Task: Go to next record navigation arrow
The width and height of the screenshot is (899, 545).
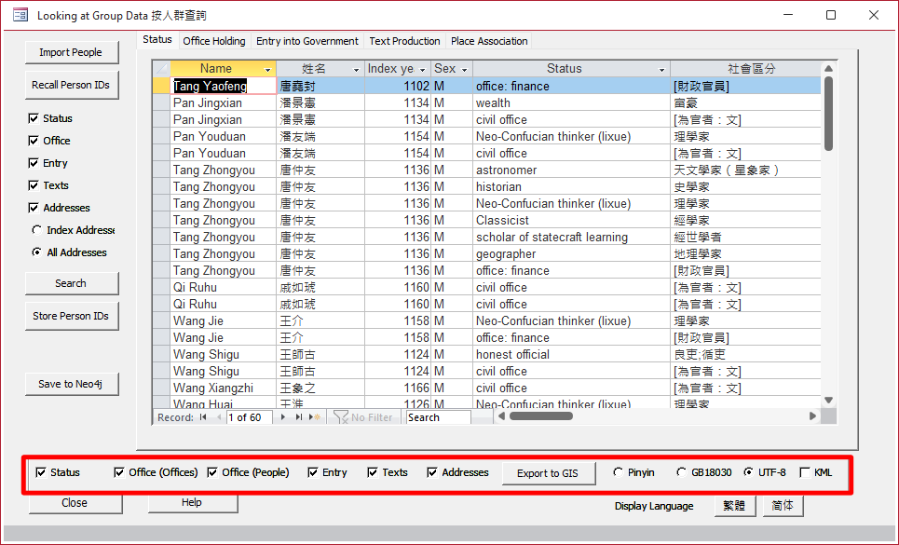Action: pos(283,417)
